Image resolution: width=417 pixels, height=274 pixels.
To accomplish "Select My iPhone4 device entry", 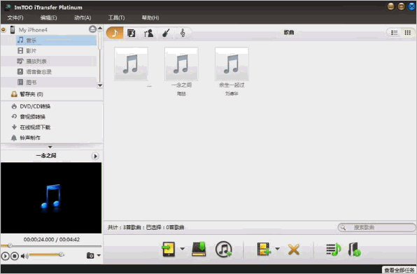I will [x=33, y=30].
